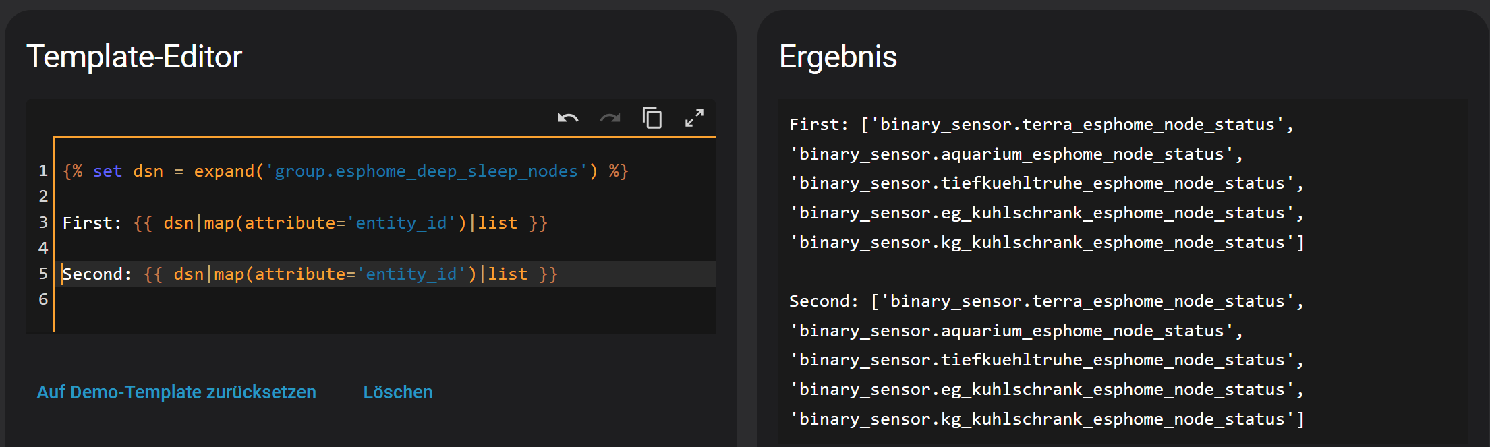Click the 'group.esphome_deep_sleep_nodes' string

[x=426, y=171]
